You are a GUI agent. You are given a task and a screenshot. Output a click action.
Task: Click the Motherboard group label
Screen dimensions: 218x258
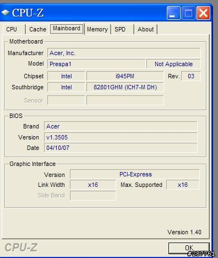click(x=26, y=41)
